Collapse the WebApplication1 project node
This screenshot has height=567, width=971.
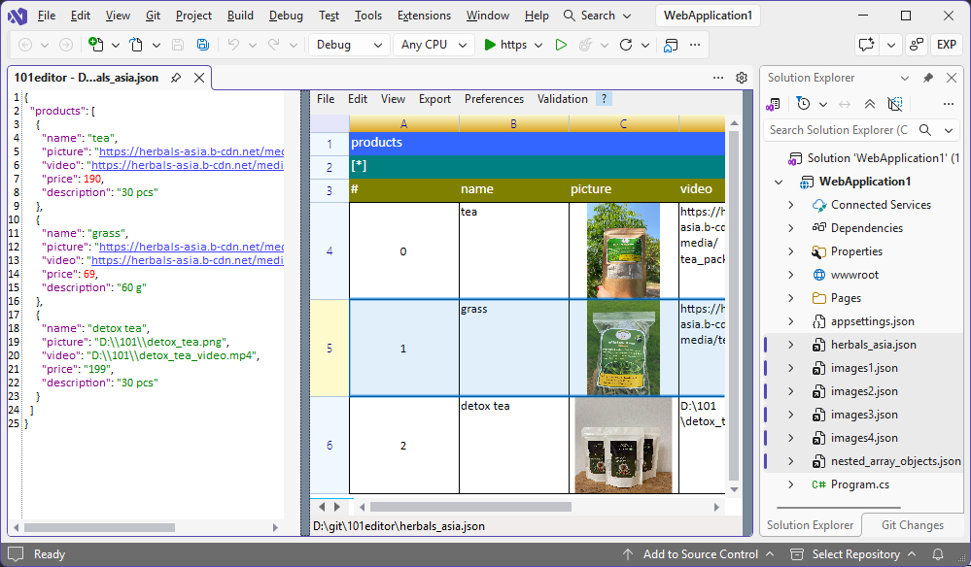click(779, 182)
